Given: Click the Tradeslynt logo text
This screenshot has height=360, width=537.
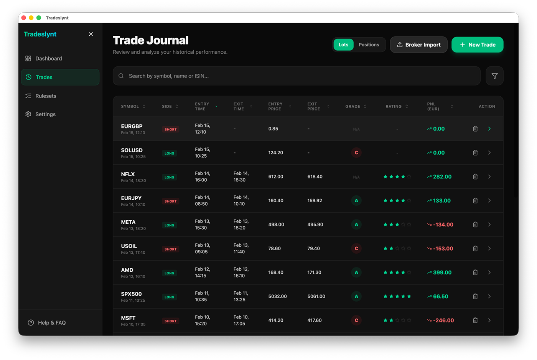Looking at the screenshot, I should (x=40, y=34).
